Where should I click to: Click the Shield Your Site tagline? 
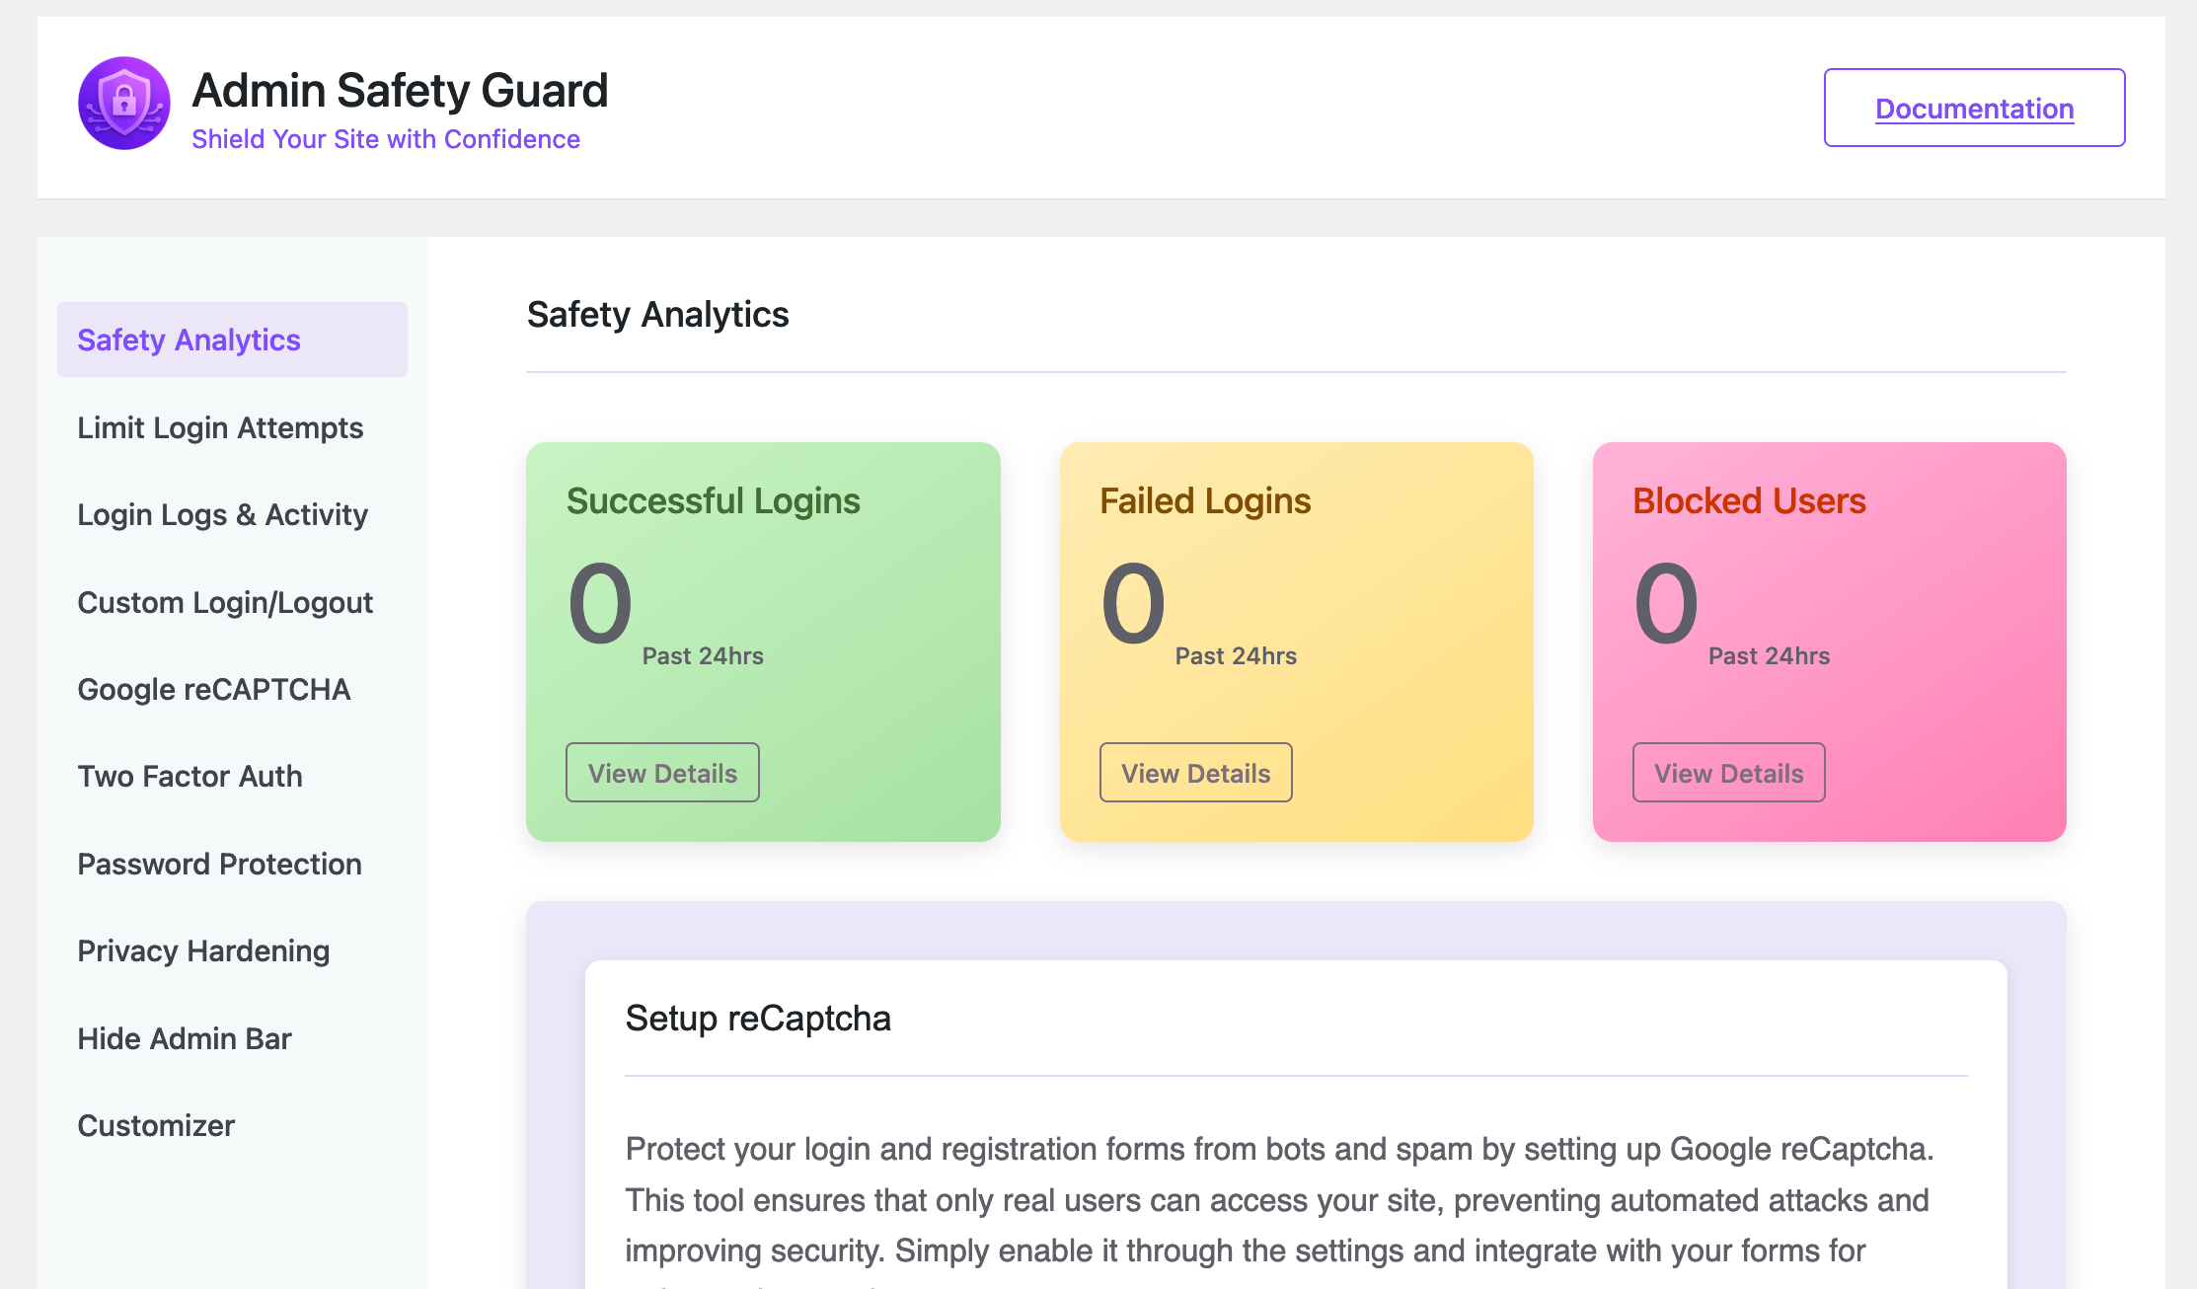pos(385,138)
